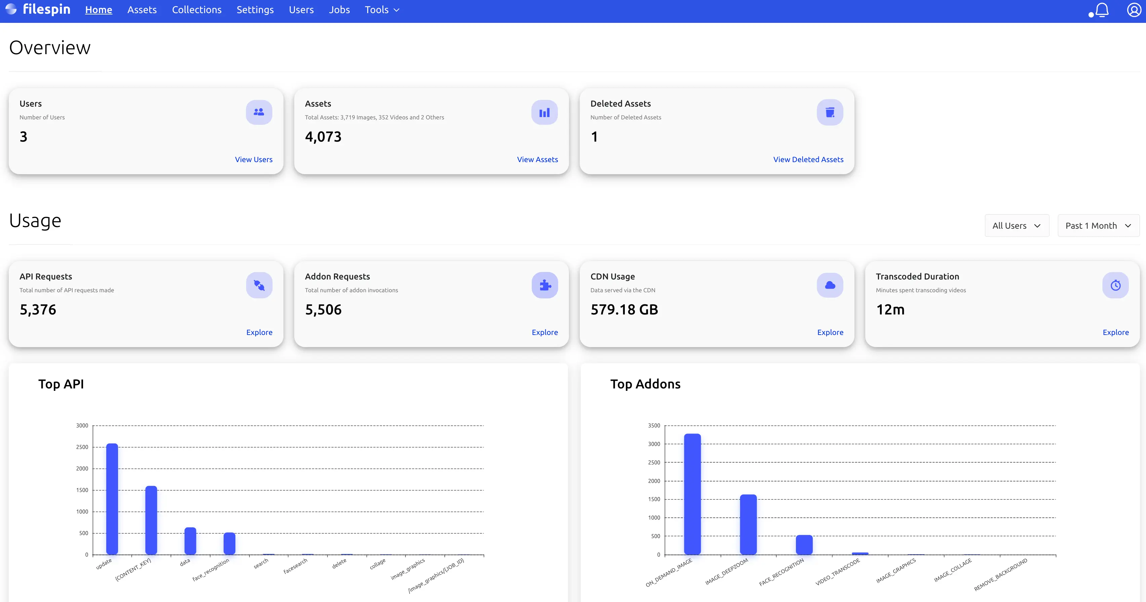Click Explore under CDN Usage

[x=830, y=332]
